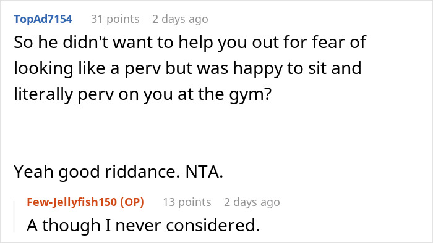Click the word "NTA." in the comment

(204, 171)
